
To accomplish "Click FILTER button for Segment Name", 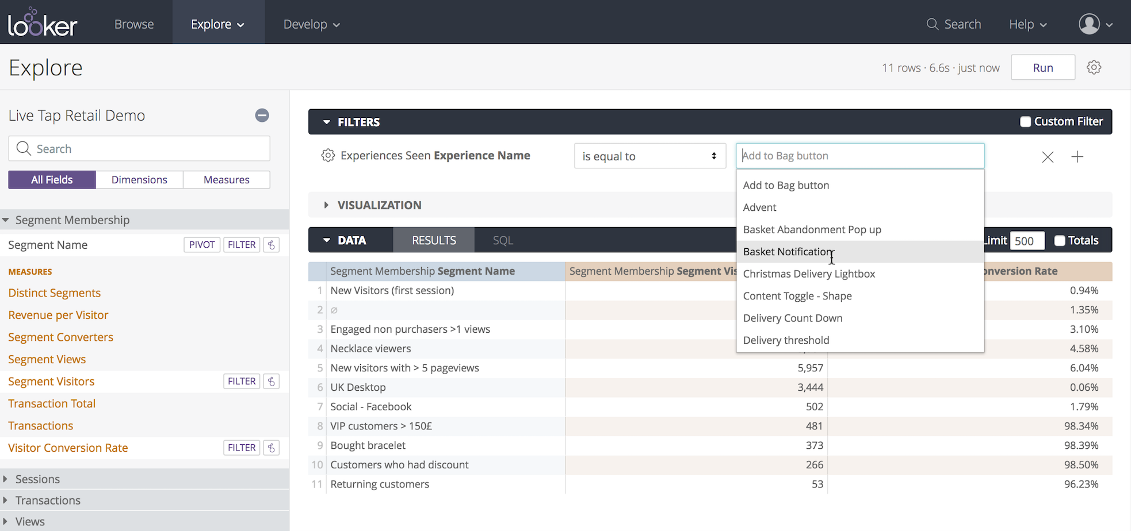I will point(242,245).
